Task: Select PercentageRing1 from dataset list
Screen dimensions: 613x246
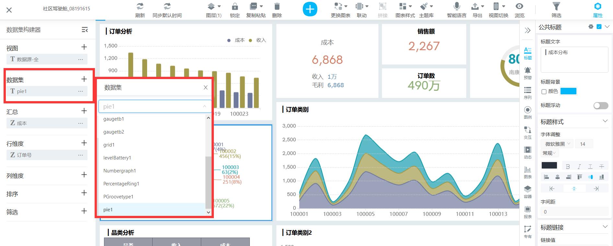Action: tap(121, 184)
